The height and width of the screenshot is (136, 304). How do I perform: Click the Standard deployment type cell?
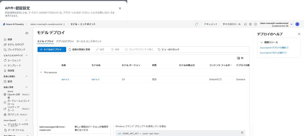tap(240, 79)
